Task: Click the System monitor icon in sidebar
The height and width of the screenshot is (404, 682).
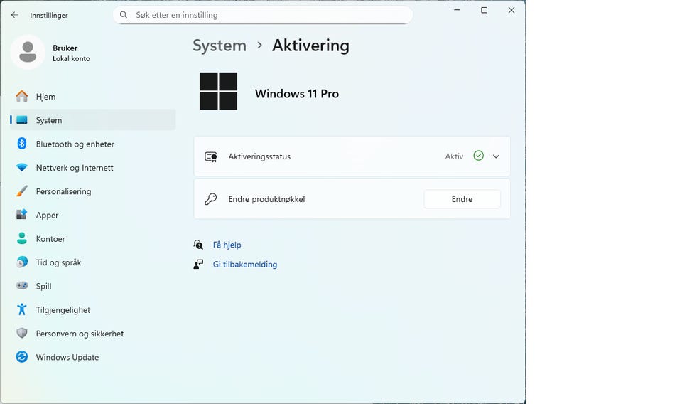Action: tap(22, 120)
